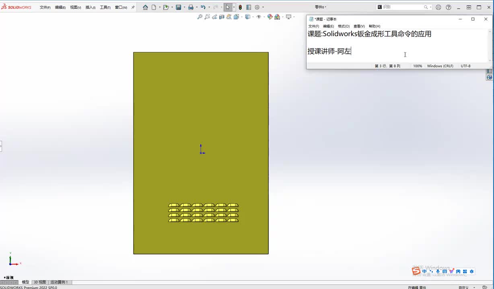Expand the Open file dropdown arrow
Viewport: 494px width, 289px height.
[172, 7]
